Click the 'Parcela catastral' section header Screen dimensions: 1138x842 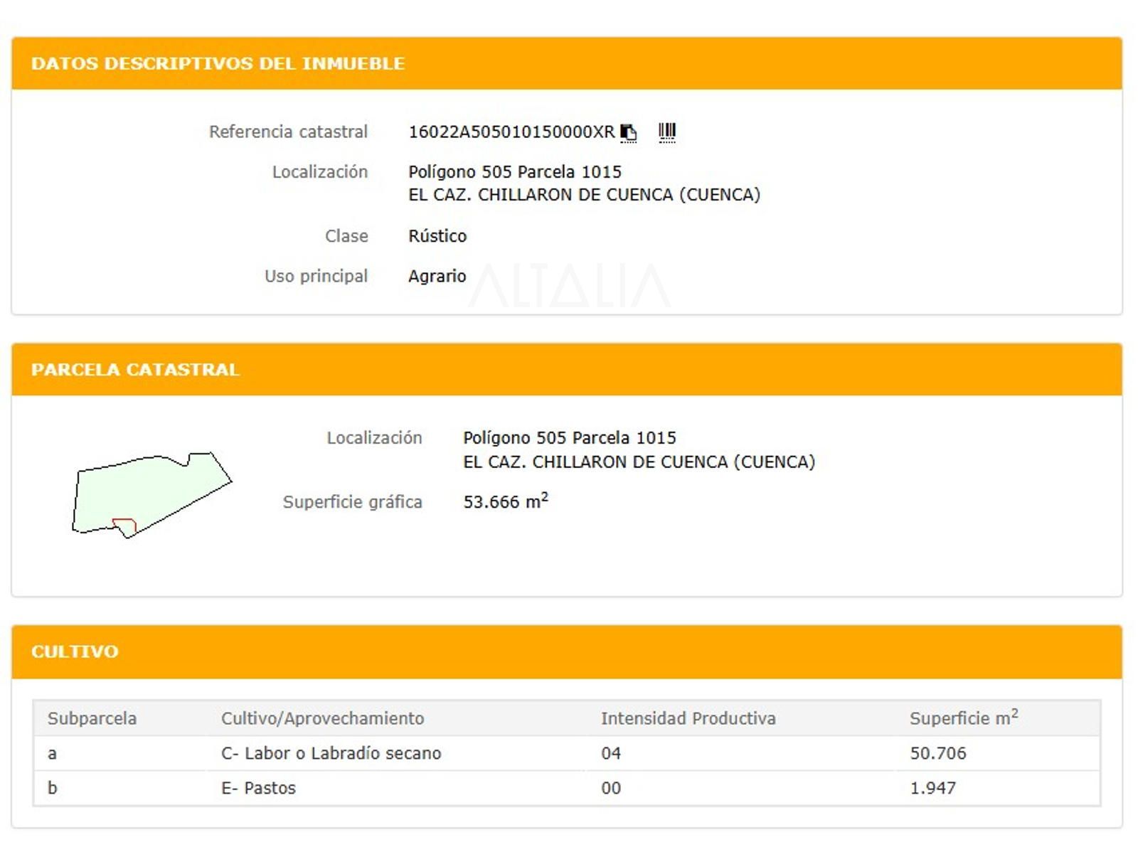[135, 370]
